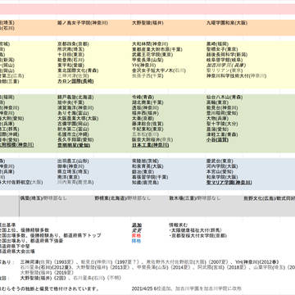Select the cell 越後長岡科学(新潟)
Viewport: 295px width, 295px height.
coord(227,55)
